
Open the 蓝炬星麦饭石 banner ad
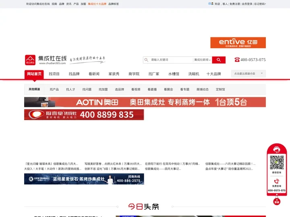point(84,179)
